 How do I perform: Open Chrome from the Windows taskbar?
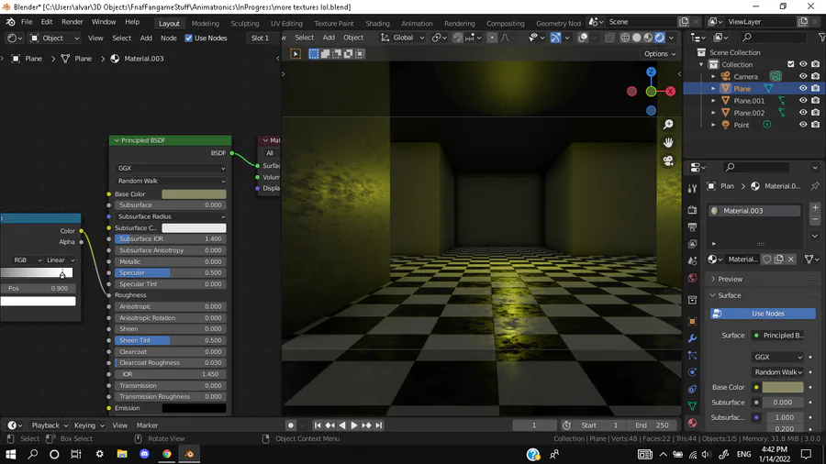[166, 454]
